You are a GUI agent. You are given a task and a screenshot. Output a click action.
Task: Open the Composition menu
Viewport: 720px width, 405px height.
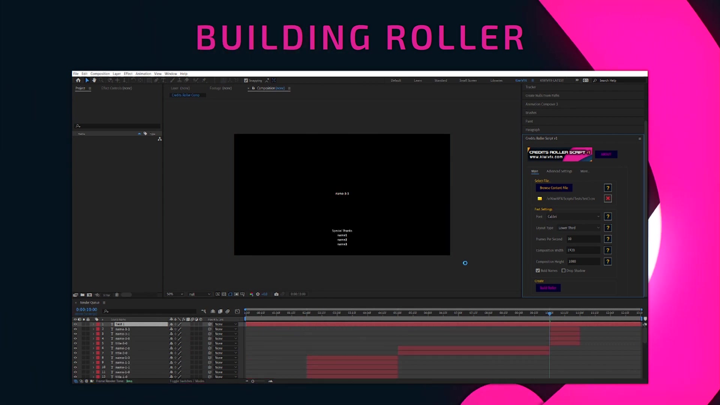tap(100, 74)
